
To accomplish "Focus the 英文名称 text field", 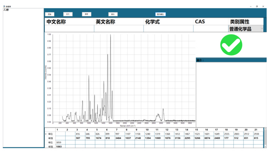I will click(119, 29).
